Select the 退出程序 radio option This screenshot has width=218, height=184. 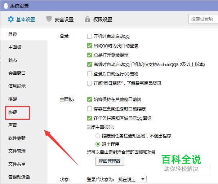tap(98, 144)
